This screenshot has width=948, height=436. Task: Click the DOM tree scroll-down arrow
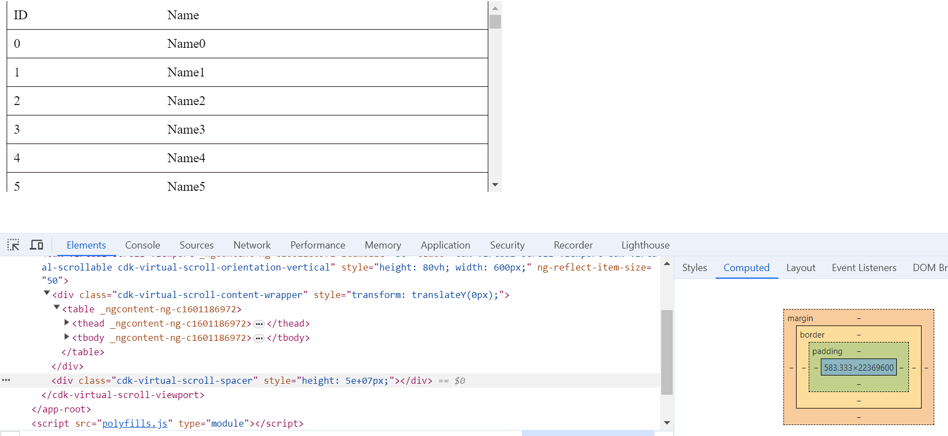(x=667, y=423)
